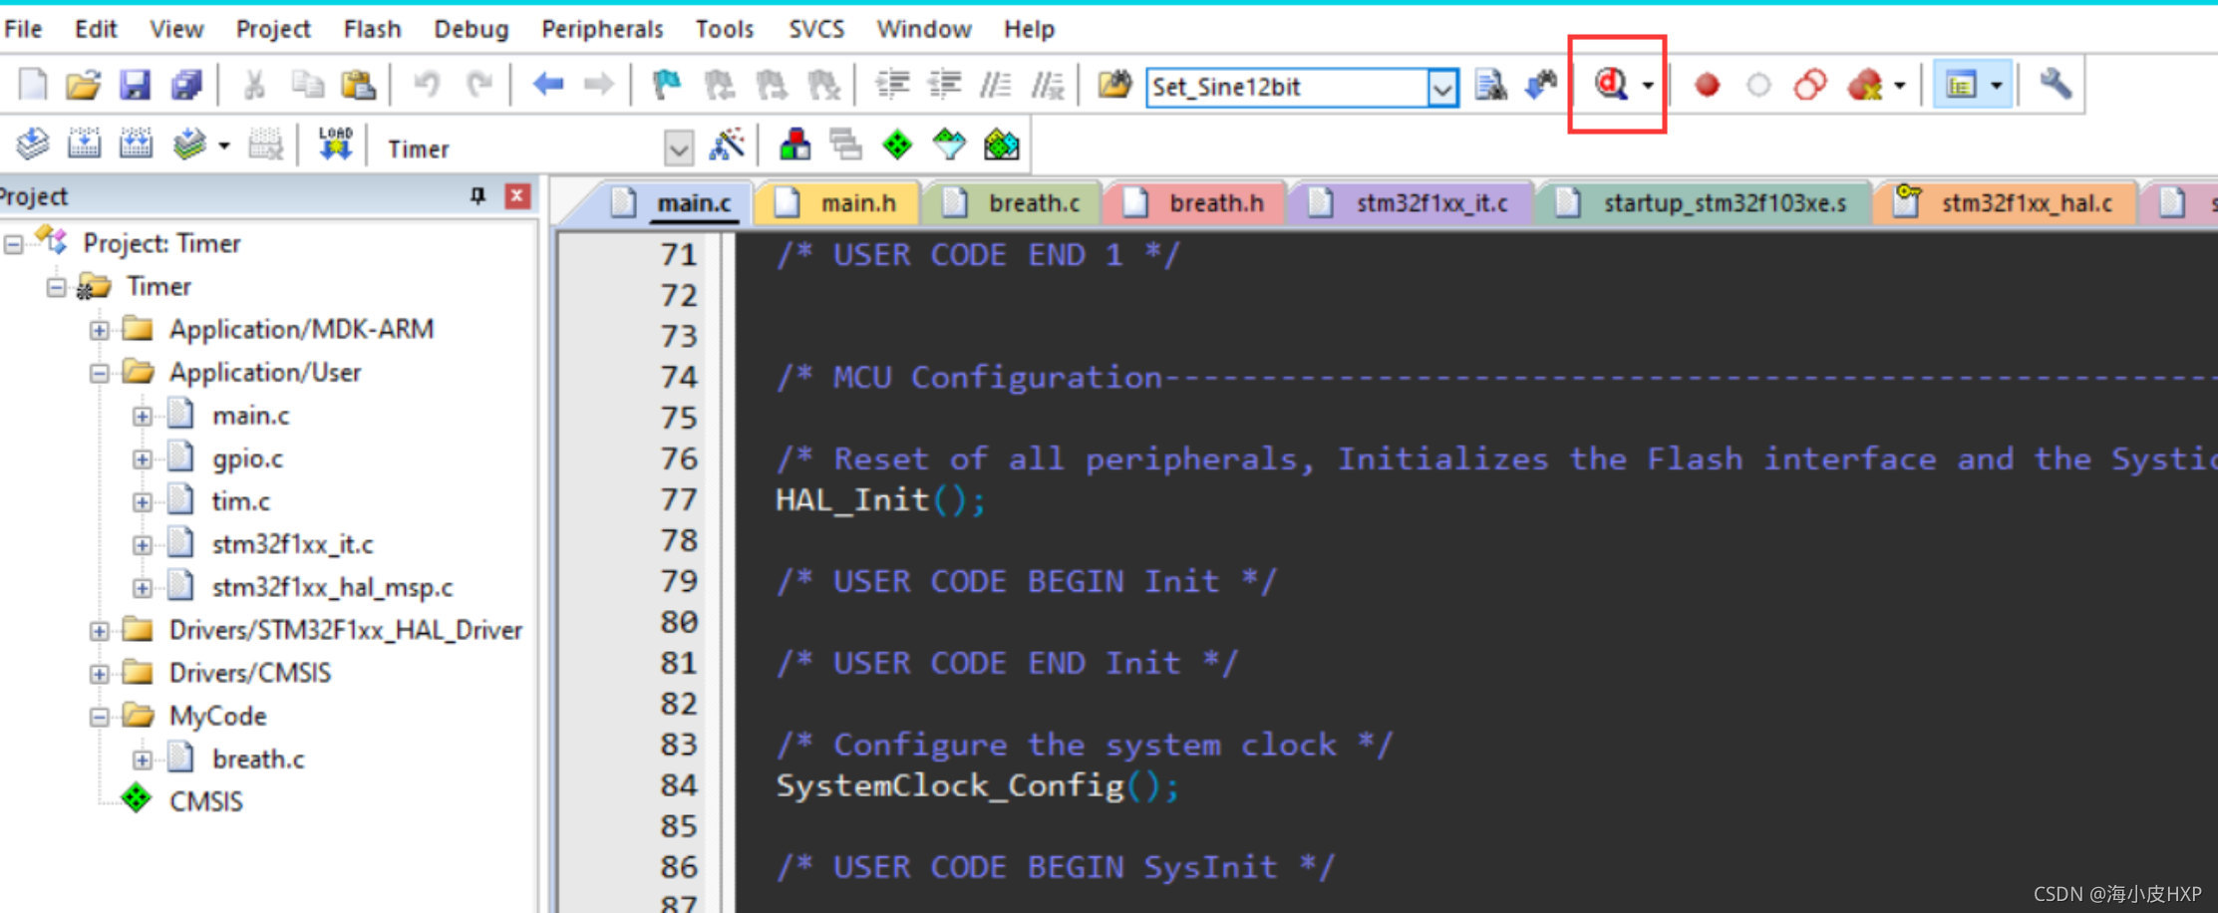
Task: Build the Timer target
Action: (86, 144)
